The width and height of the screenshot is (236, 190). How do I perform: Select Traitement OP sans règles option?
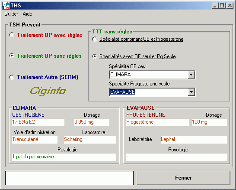coord(12,56)
